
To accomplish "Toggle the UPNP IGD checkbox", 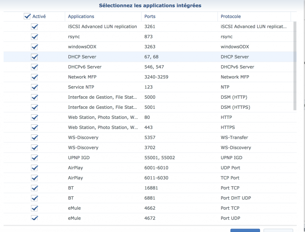I will click(34, 158).
